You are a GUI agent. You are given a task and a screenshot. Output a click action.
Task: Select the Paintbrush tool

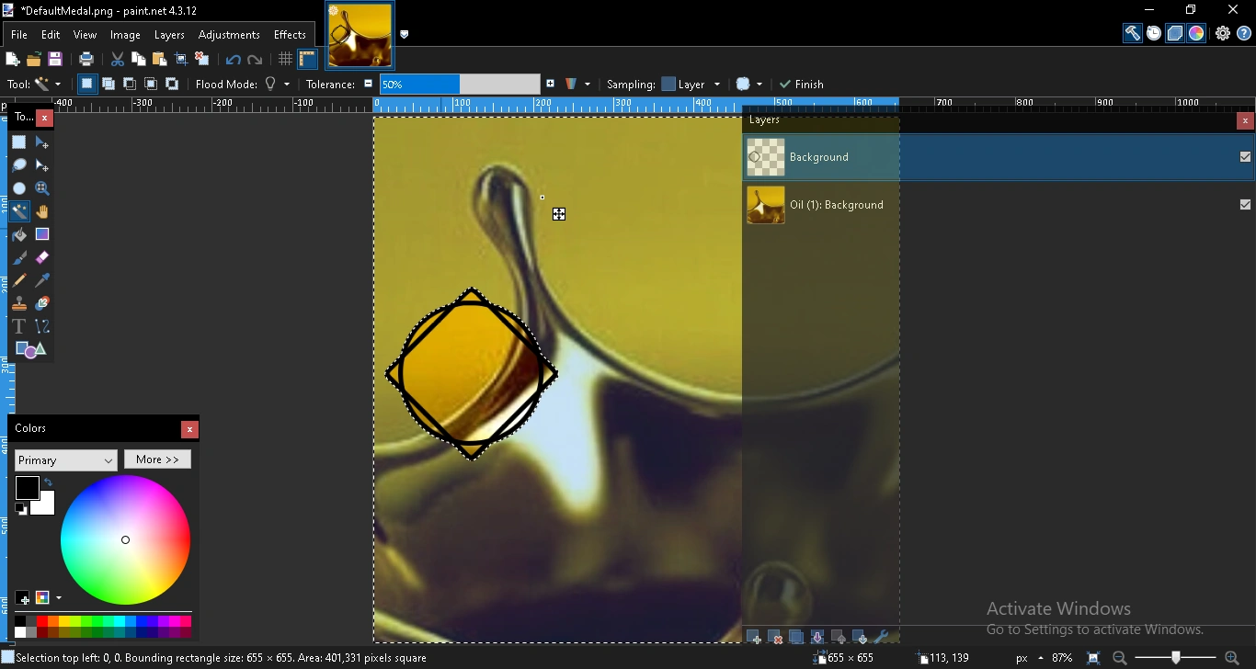tap(19, 258)
